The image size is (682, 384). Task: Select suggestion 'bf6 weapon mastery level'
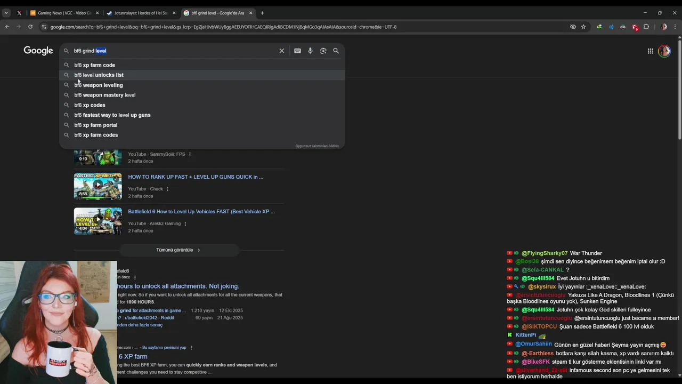point(202,95)
